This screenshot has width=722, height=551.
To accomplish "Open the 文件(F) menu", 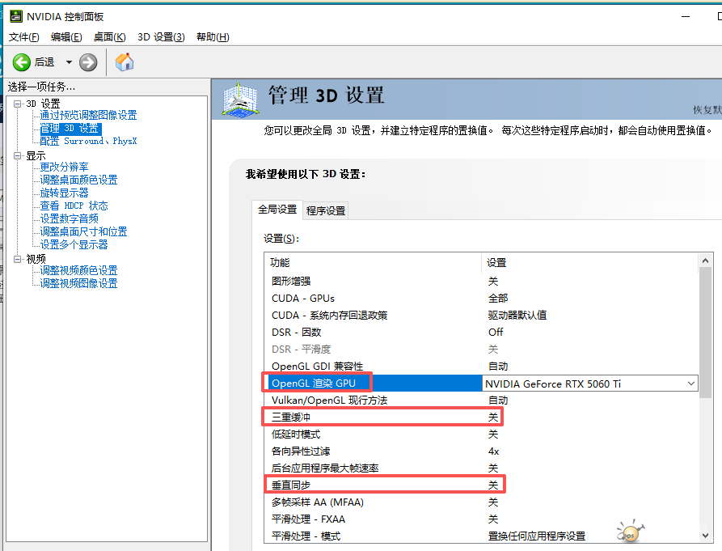I will click(24, 37).
